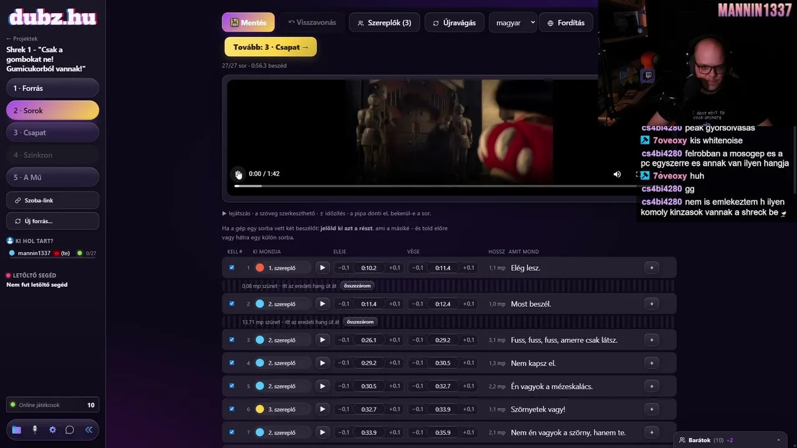The height and width of the screenshot is (448, 797).
Task: Click 'összezárom' after the 0,08 mp pause
Action: [x=357, y=286]
